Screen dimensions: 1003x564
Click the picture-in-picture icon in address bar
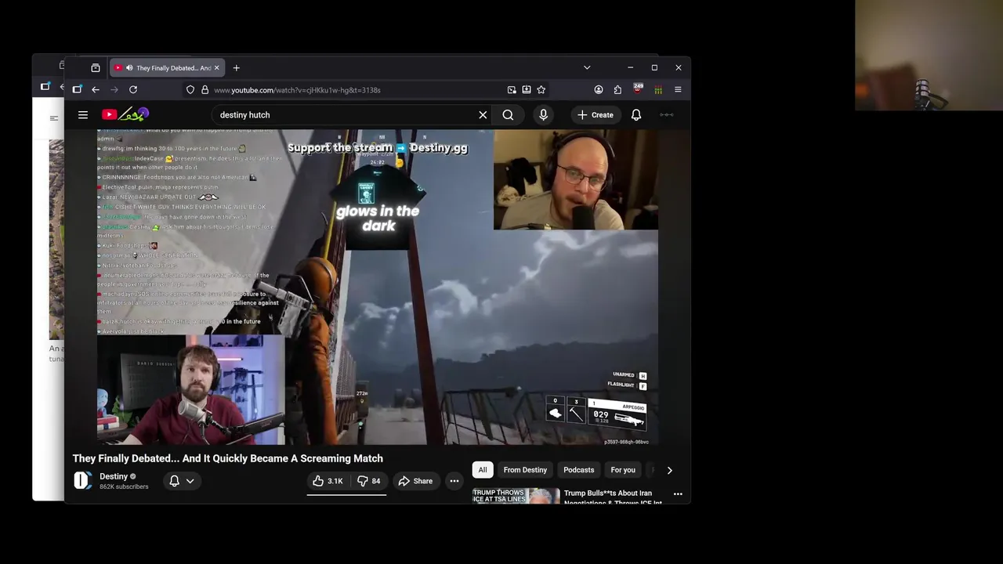512,90
